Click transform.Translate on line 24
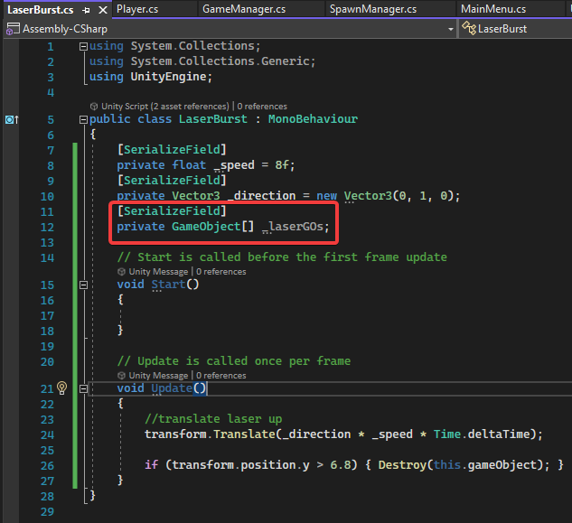 (210, 434)
